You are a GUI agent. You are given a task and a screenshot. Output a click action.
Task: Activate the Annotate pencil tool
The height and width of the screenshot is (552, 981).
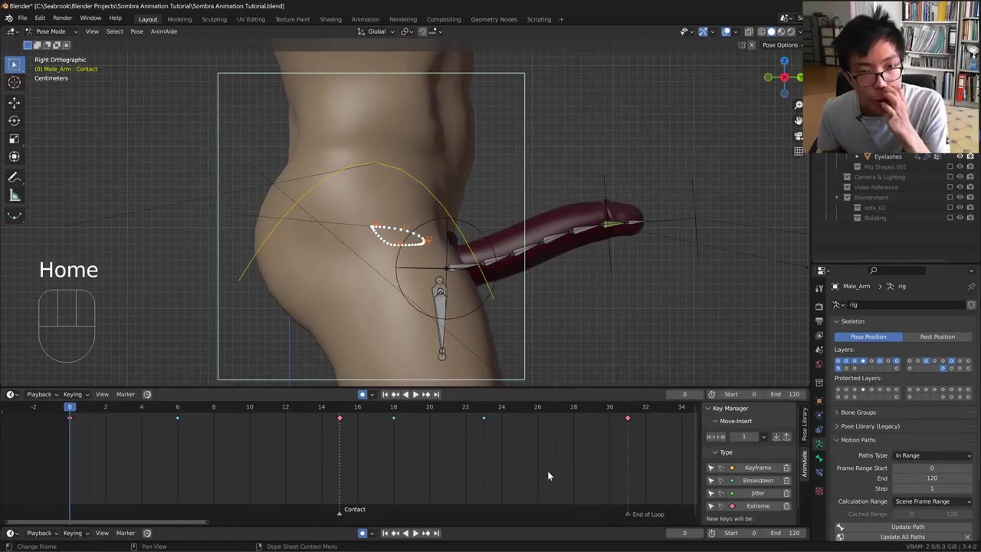pyautogui.click(x=14, y=177)
